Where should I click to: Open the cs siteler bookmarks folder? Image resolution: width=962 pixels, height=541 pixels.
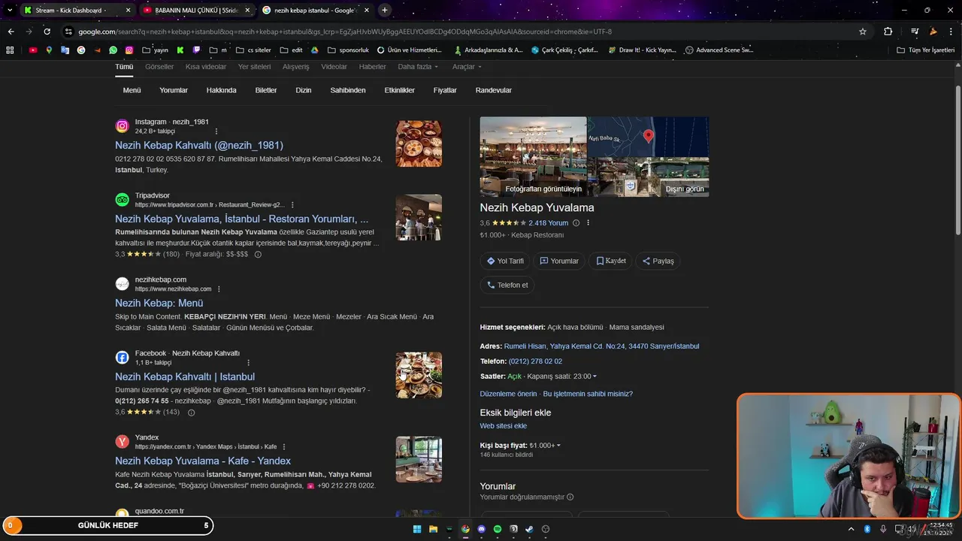[x=253, y=50]
